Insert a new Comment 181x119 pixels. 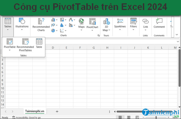(159, 23)
